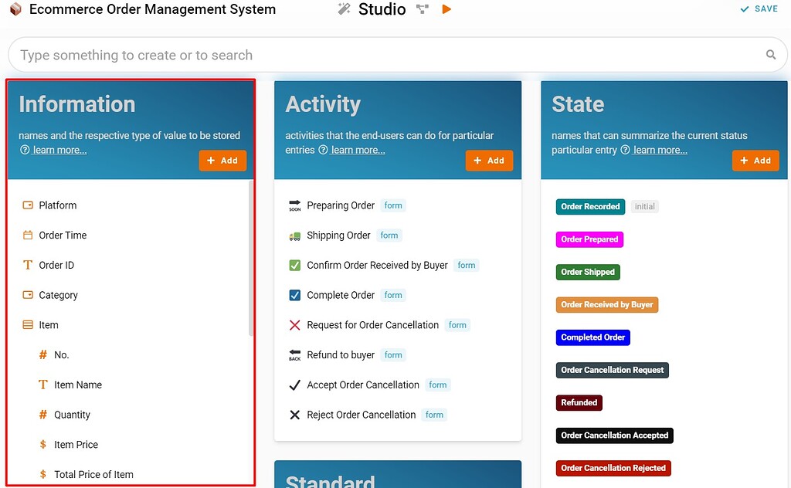Open learn more link in State panel
The width and height of the screenshot is (791, 488).
tap(660, 150)
